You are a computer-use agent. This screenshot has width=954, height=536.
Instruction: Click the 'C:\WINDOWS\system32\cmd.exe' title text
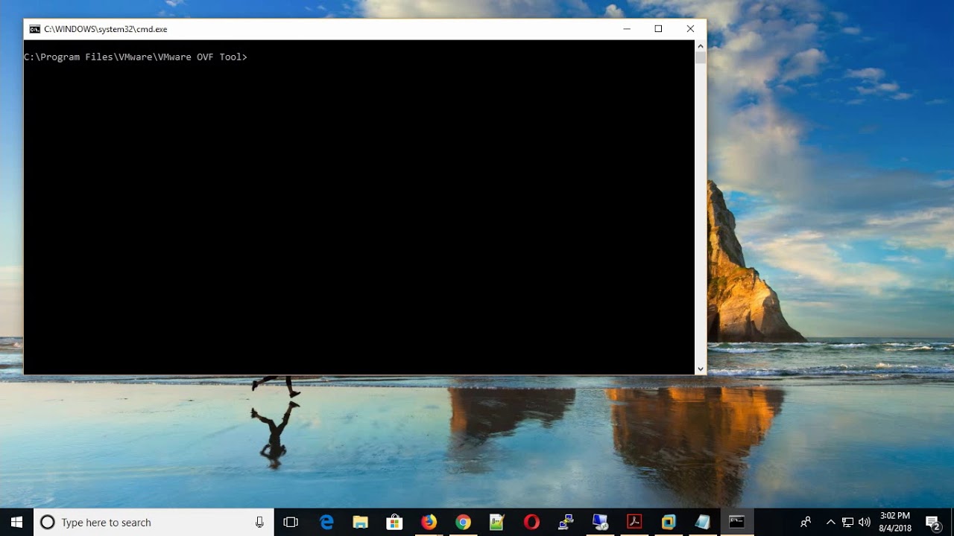tap(105, 29)
